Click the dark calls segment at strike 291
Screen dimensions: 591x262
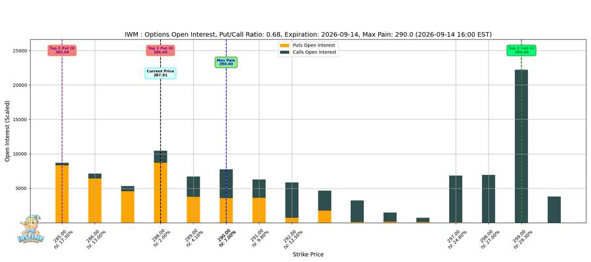click(259, 189)
